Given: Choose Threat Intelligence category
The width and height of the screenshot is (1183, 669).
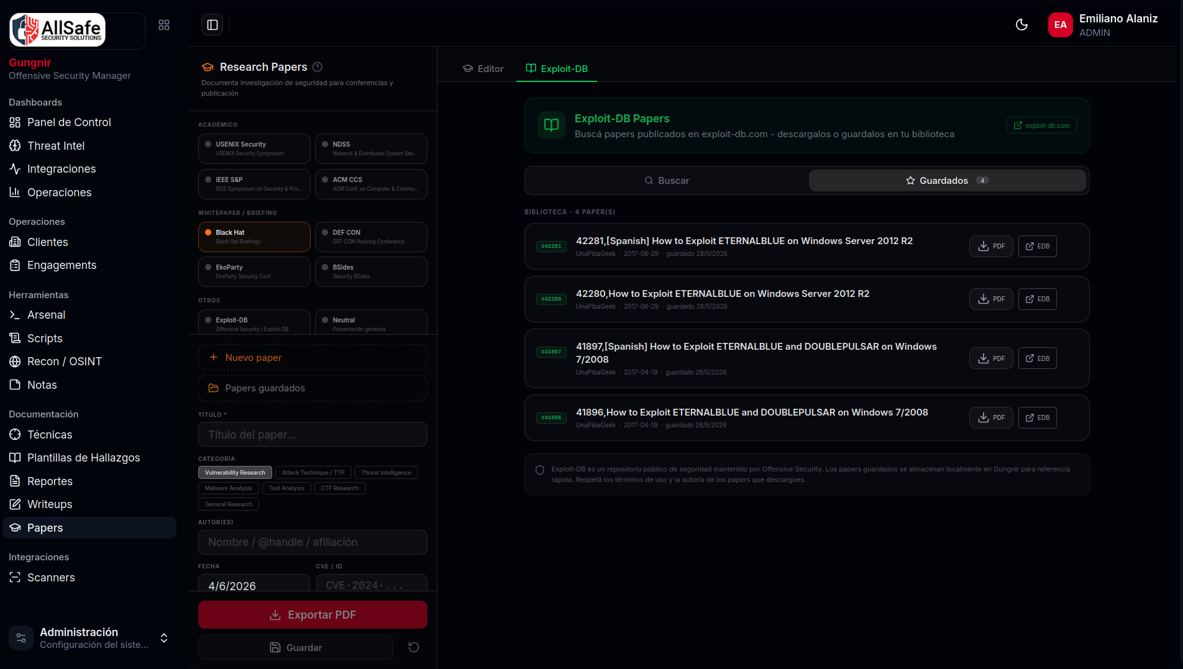Looking at the screenshot, I should point(386,473).
